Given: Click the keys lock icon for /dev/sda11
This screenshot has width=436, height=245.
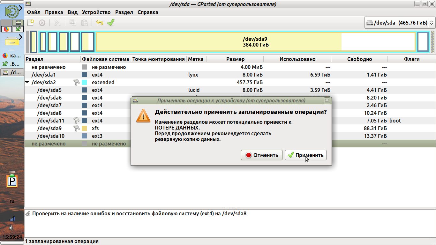Looking at the screenshot, I should [x=77, y=121].
